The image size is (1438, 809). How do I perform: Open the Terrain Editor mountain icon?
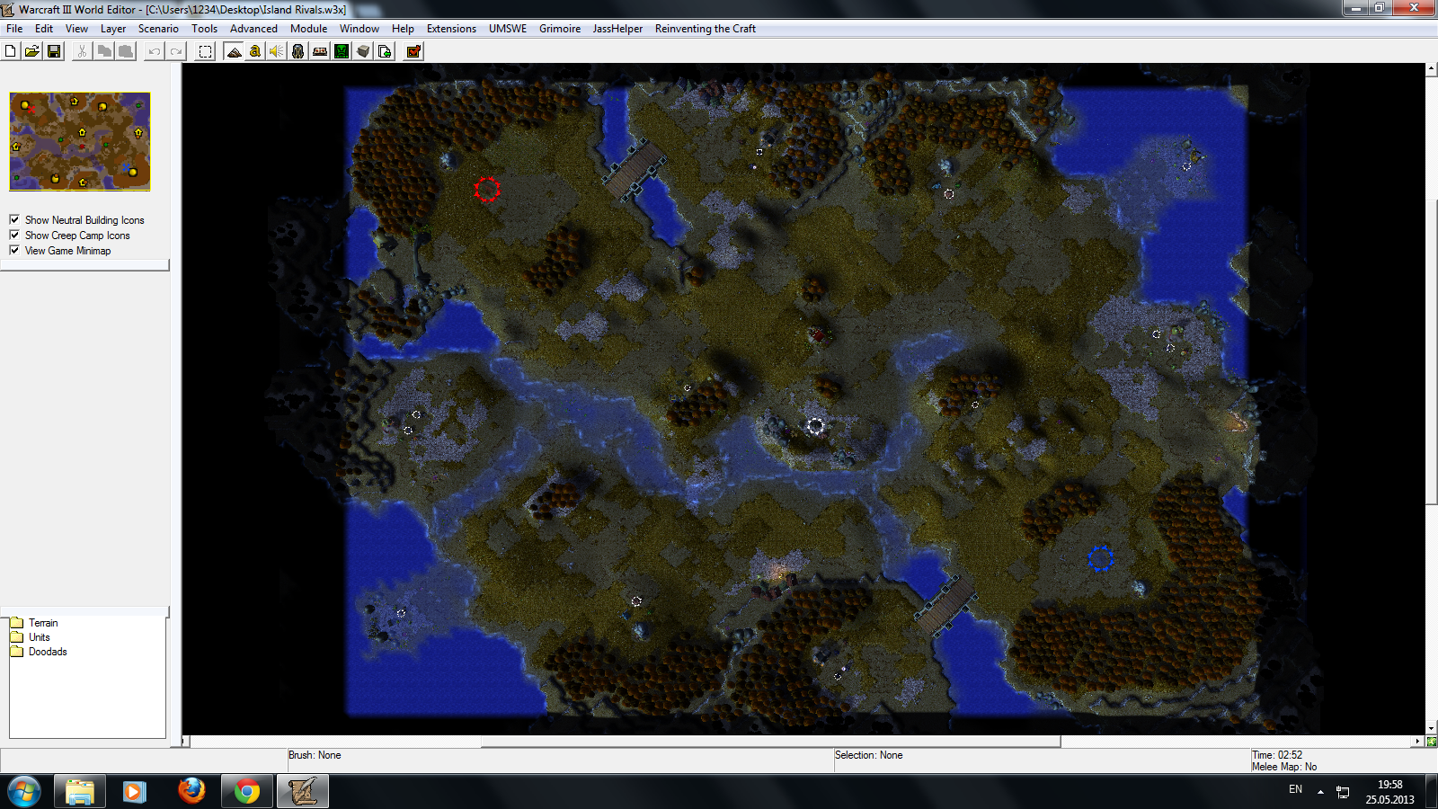[234, 51]
